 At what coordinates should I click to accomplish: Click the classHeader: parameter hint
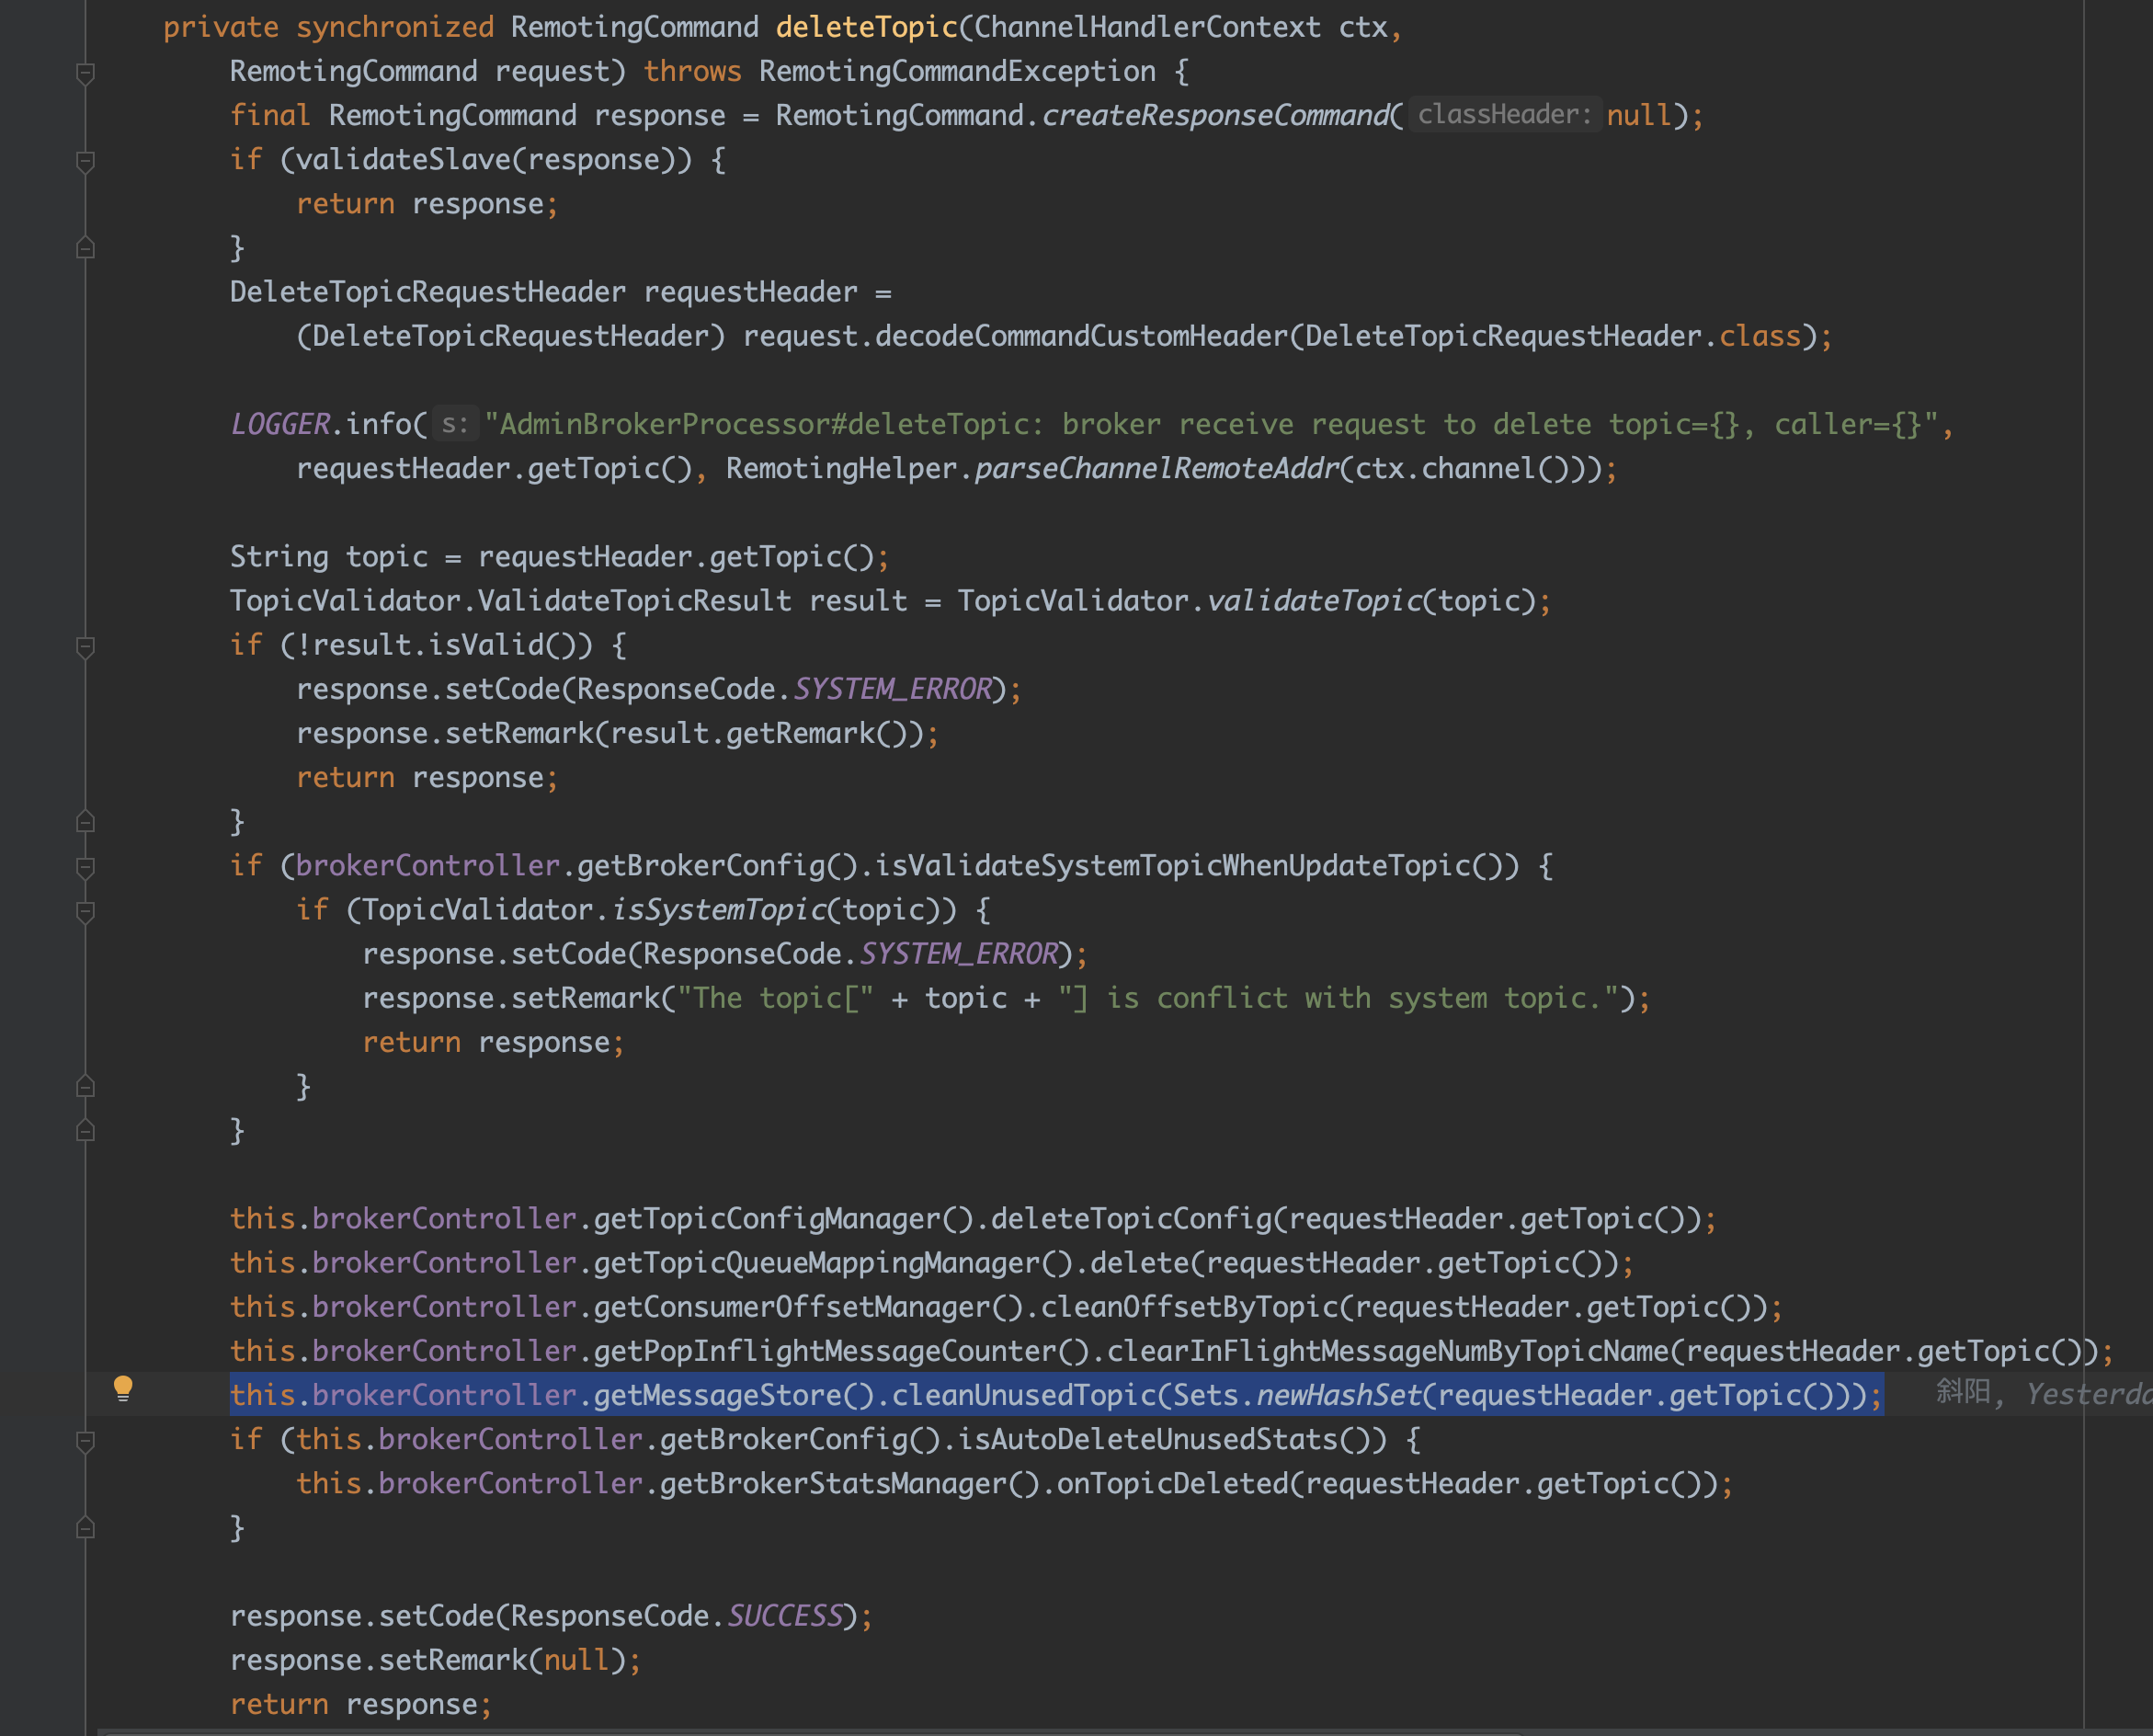[x=1503, y=115]
